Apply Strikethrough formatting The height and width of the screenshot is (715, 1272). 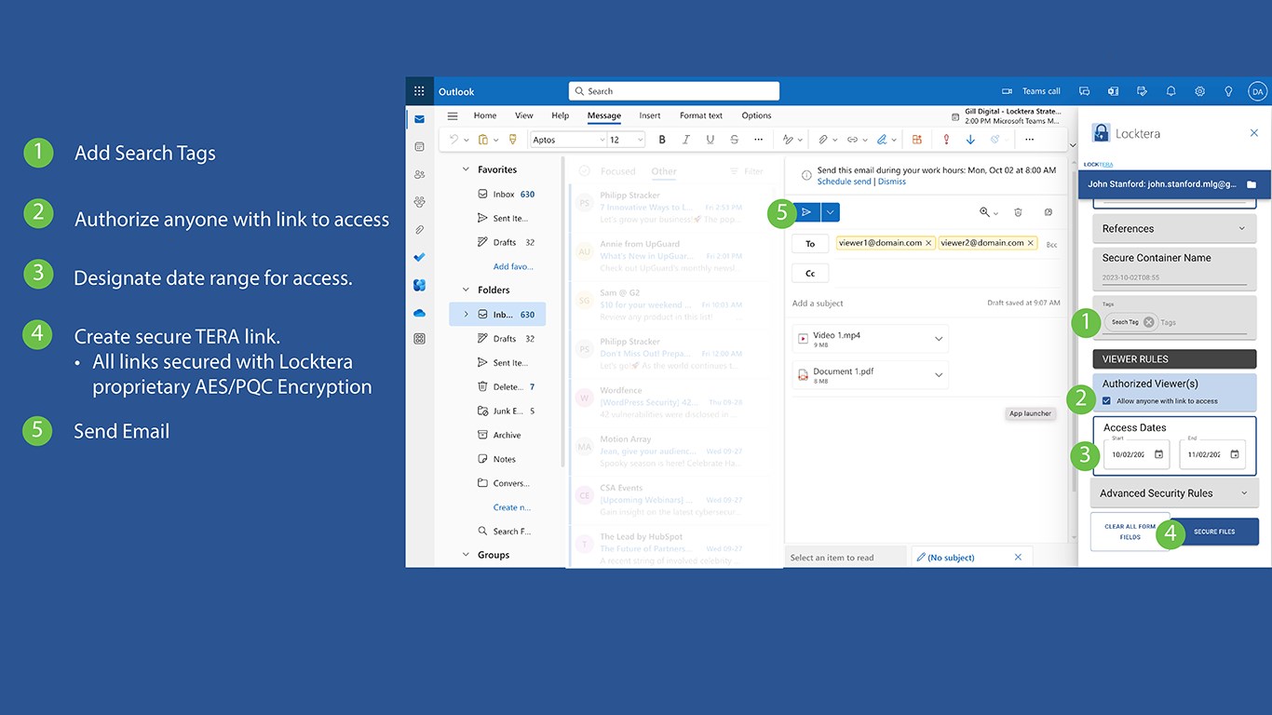[735, 140]
